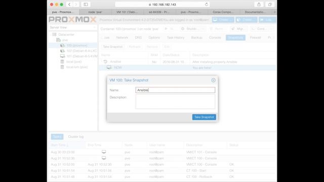Open the Server View dropdown
The width and height of the screenshot is (324, 182).
[73, 27]
